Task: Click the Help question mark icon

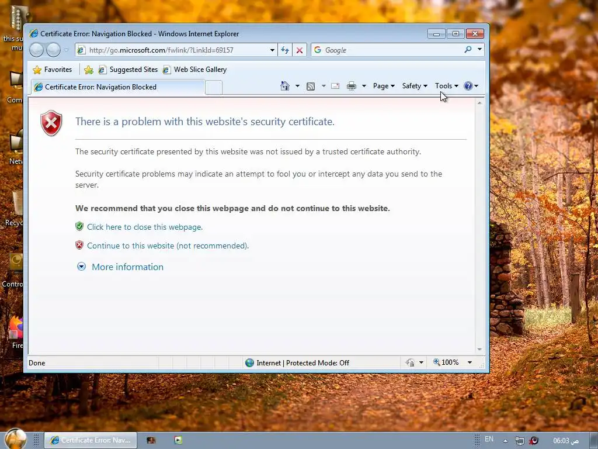Action: (468, 86)
